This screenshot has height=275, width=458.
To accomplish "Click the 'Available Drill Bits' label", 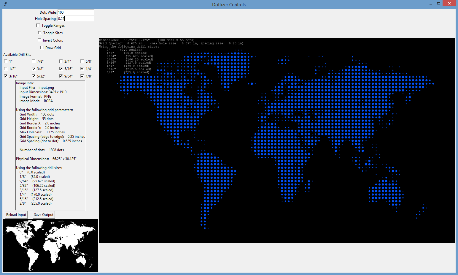I will tap(17, 55).
